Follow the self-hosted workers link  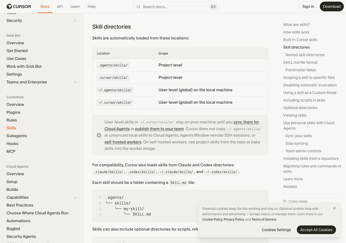click(x=123, y=142)
